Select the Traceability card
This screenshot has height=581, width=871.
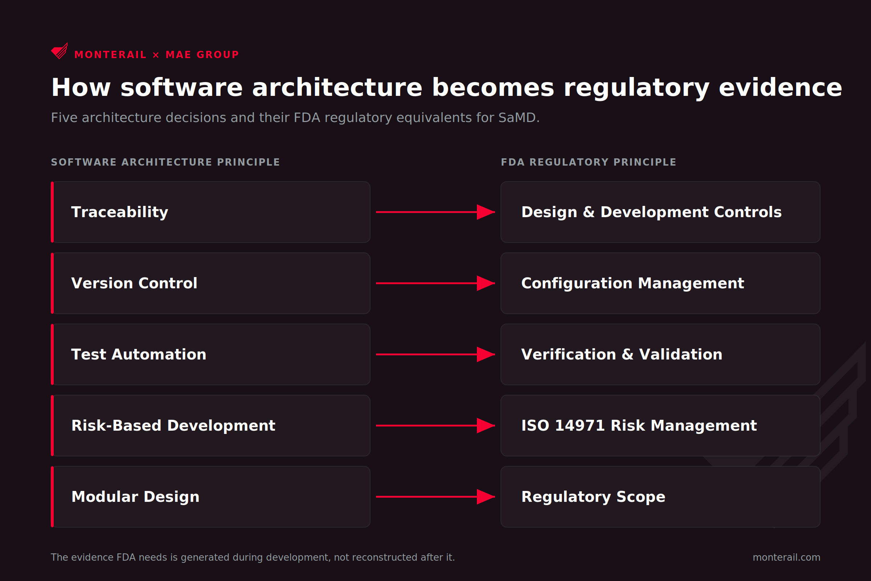[210, 212]
